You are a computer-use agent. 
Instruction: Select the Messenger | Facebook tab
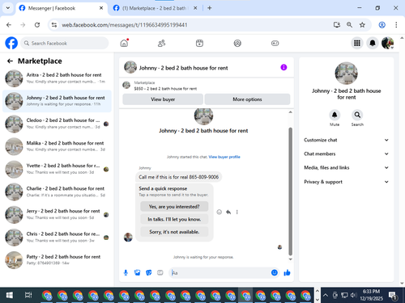(x=62, y=8)
